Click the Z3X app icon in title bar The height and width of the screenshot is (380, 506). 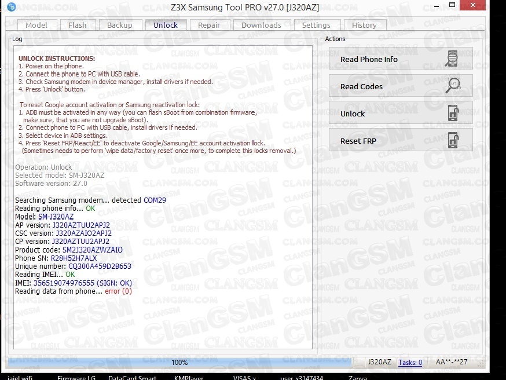coord(12,7)
